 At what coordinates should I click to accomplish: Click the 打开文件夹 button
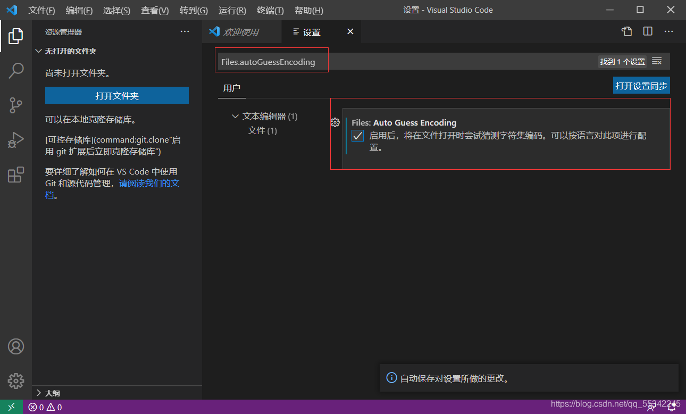(117, 96)
